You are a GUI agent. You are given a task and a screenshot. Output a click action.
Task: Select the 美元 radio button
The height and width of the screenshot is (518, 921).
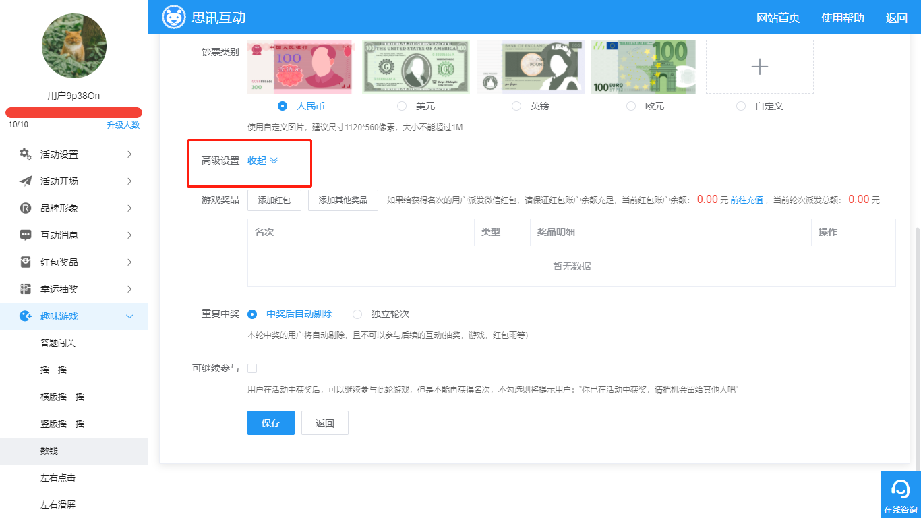click(x=402, y=106)
